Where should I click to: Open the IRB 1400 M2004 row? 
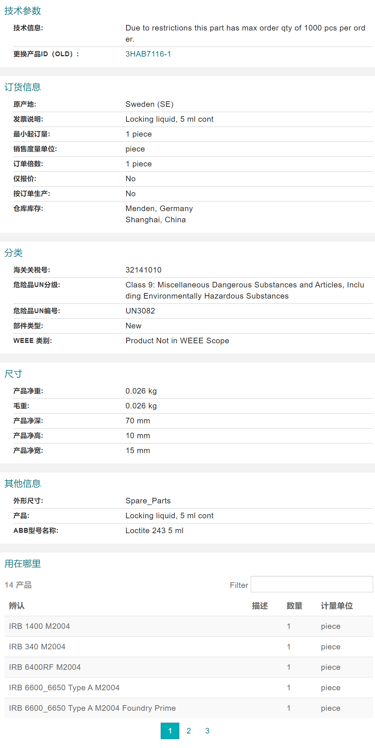click(39, 626)
